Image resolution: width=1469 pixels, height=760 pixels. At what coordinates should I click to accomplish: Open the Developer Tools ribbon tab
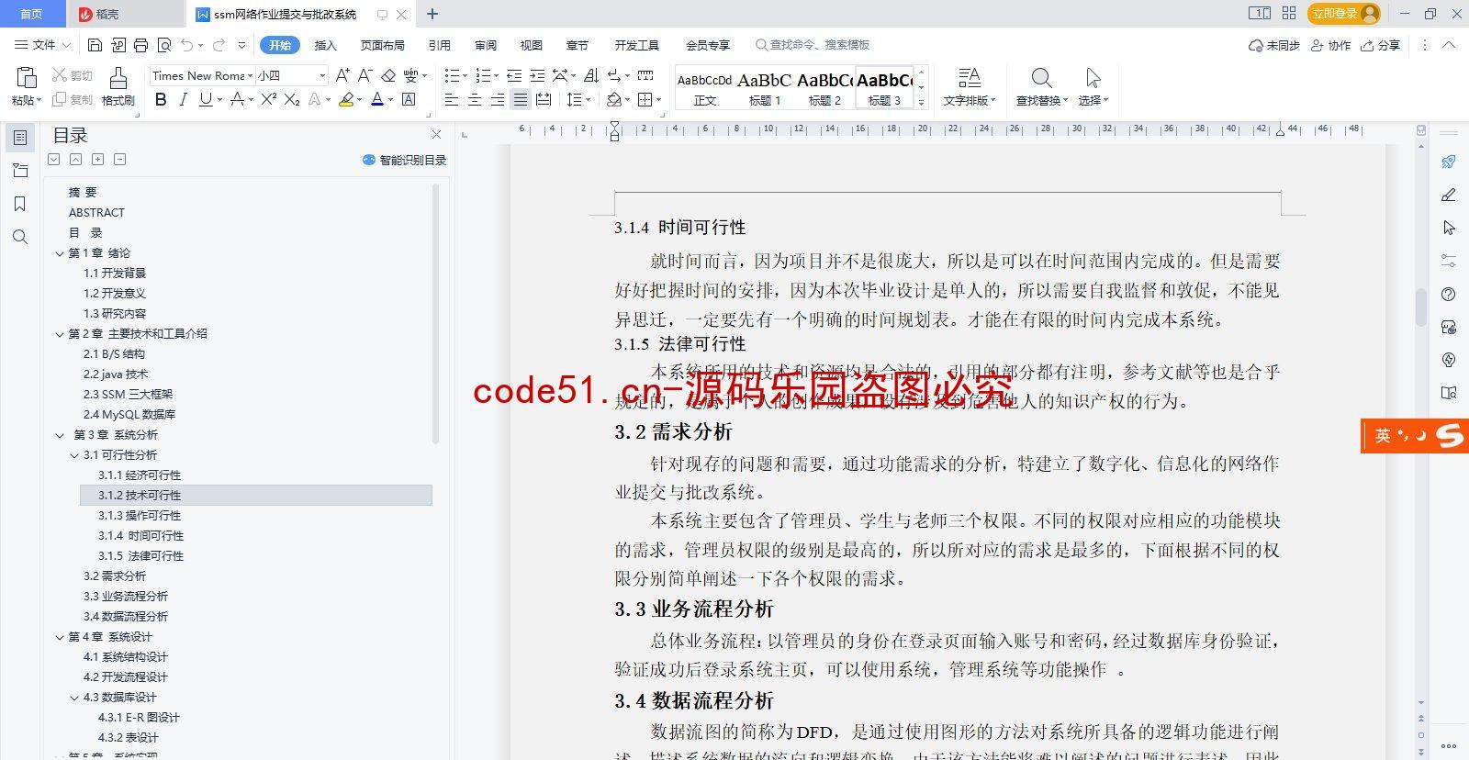(x=637, y=45)
